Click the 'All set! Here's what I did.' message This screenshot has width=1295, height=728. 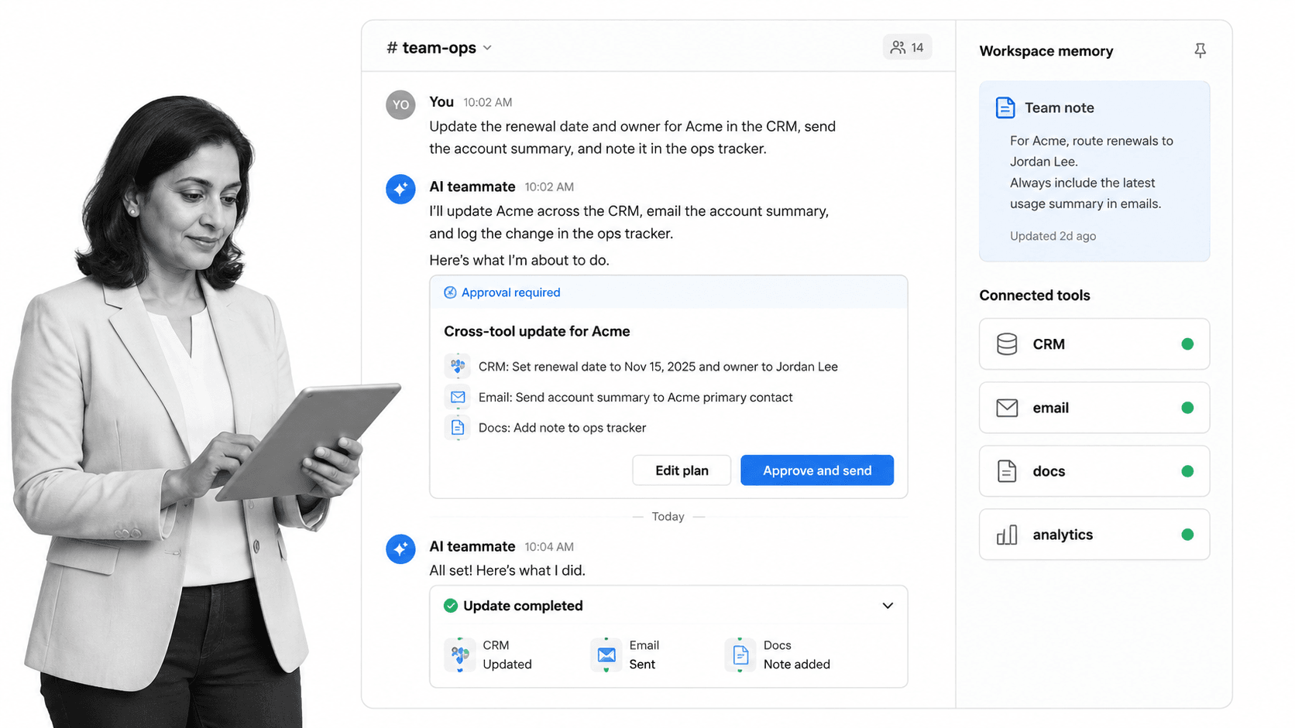tap(507, 570)
